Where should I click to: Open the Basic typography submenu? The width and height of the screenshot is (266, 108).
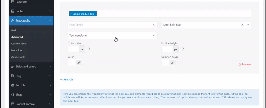click(14, 30)
